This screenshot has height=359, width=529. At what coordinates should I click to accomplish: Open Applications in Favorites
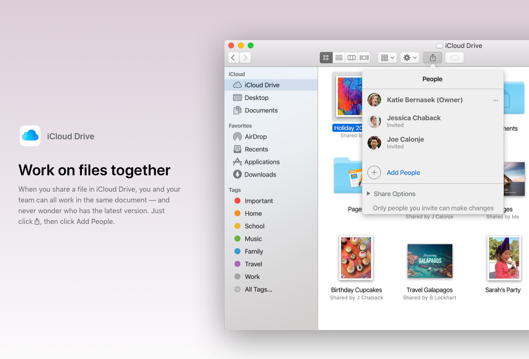pos(271,162)
